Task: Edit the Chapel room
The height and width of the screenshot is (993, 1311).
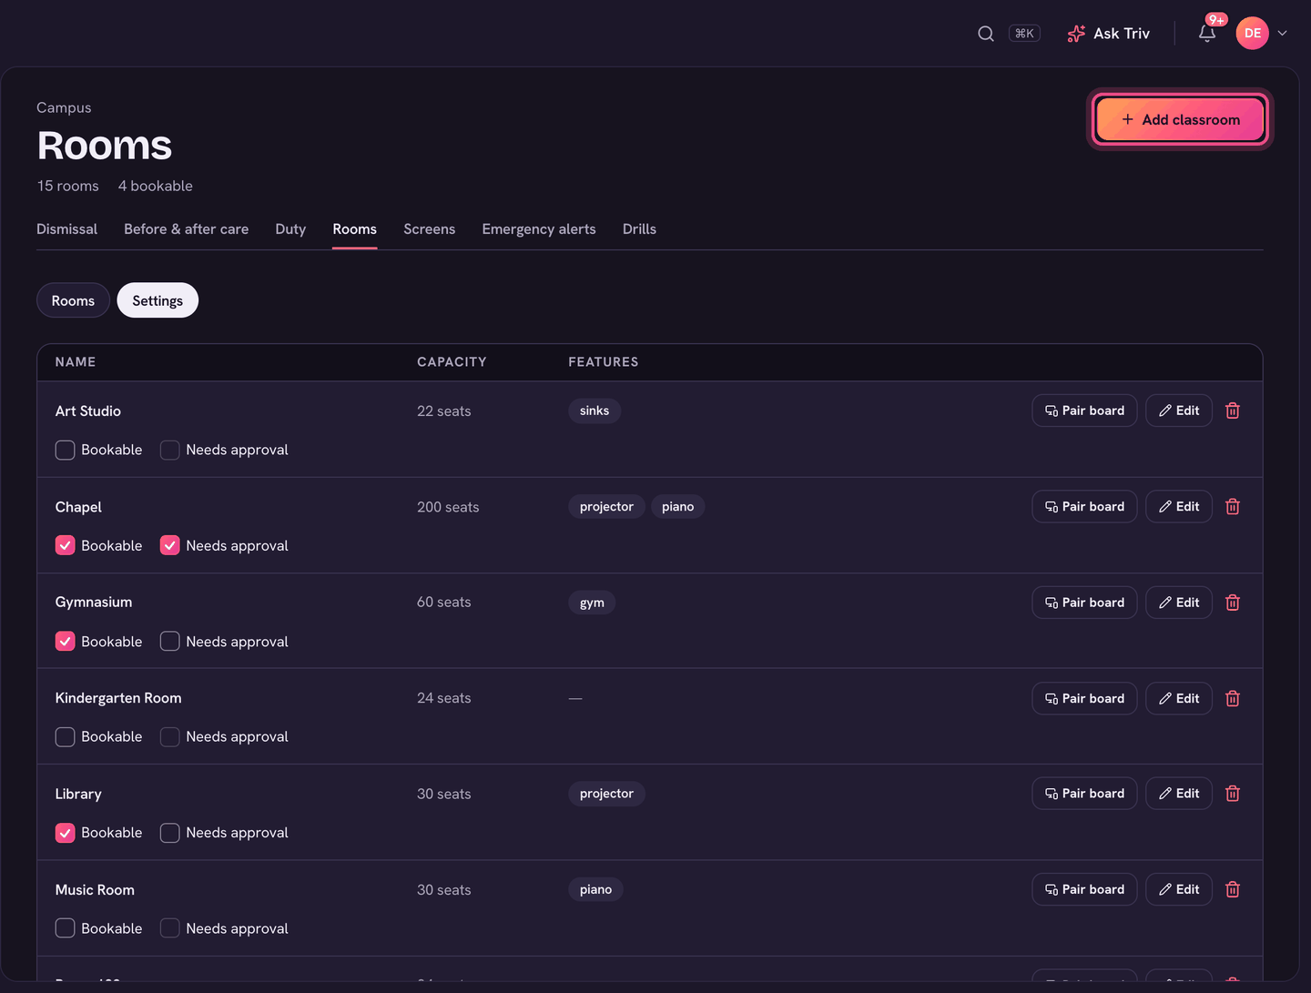Action: click(x=1179, y=507)
